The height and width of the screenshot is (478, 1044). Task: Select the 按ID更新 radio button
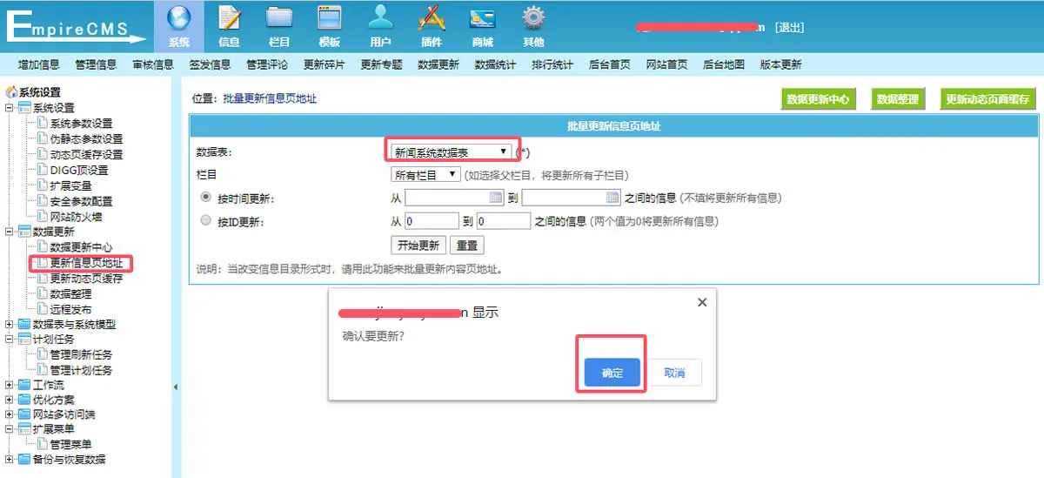(x=206, y=221)
